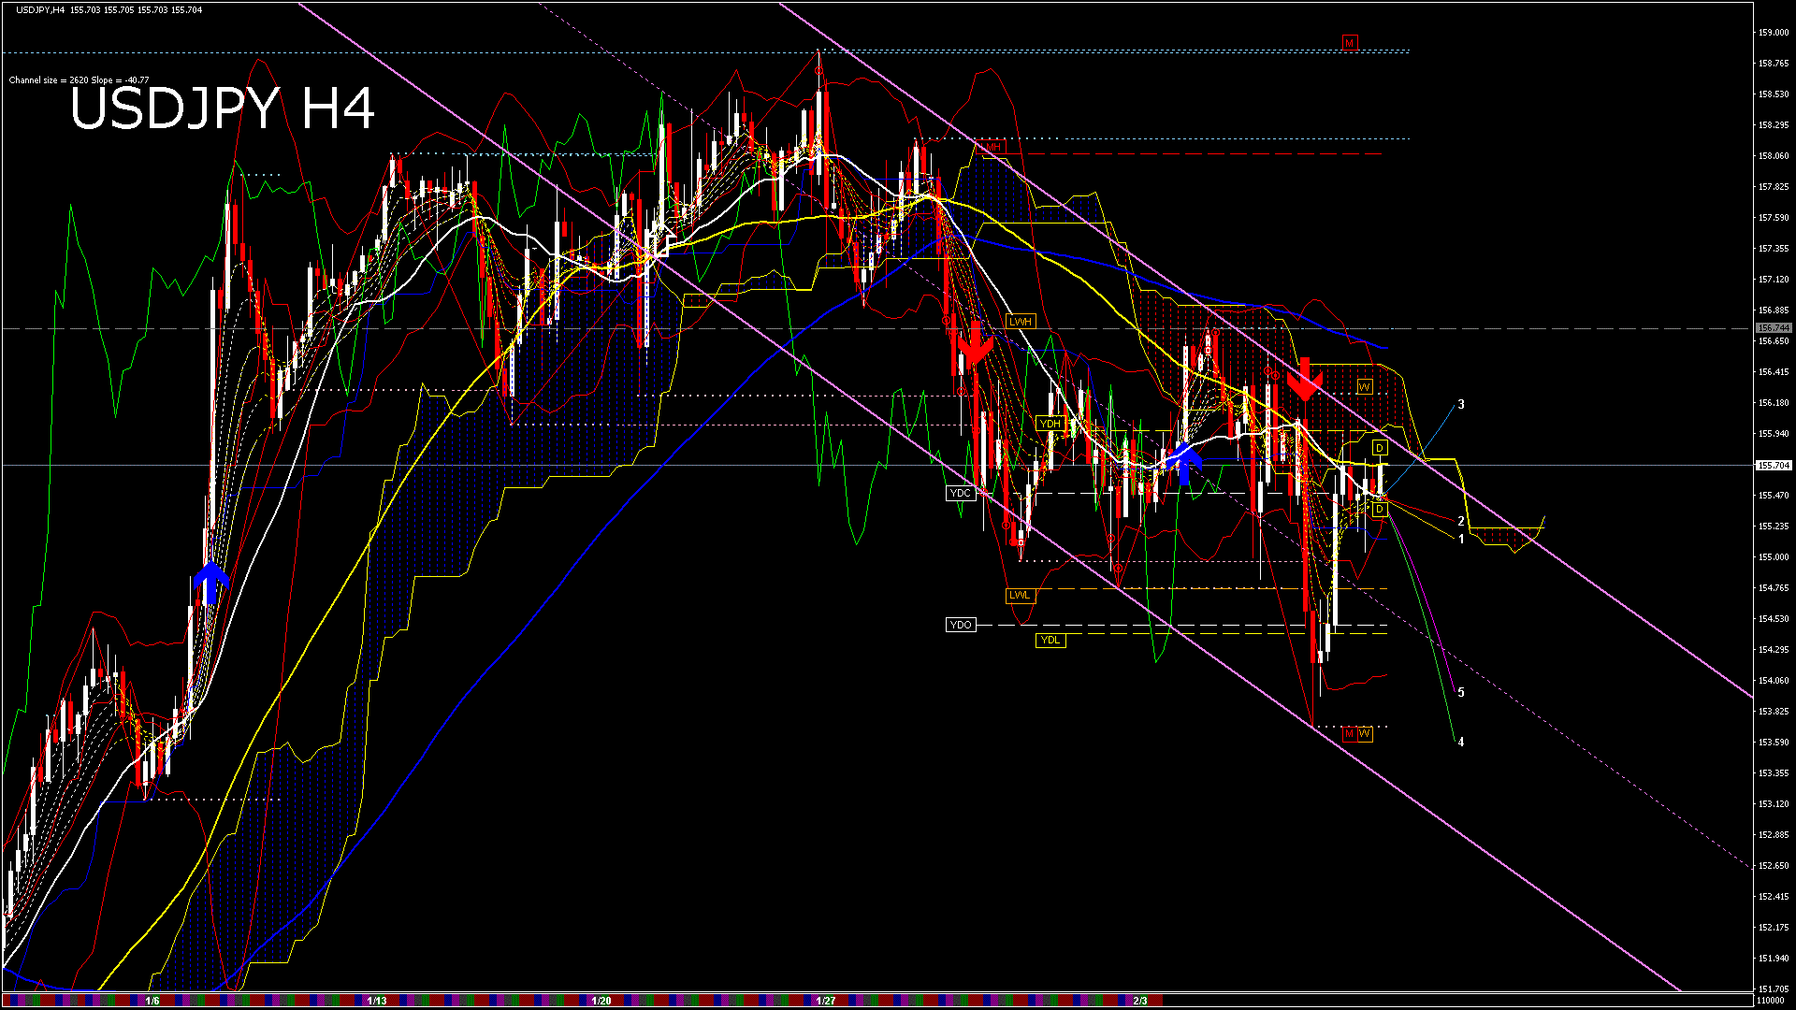Viewport: 1796px width, 1010px height.
Task: Select the LWH level label
Action: coord(1021,322)
